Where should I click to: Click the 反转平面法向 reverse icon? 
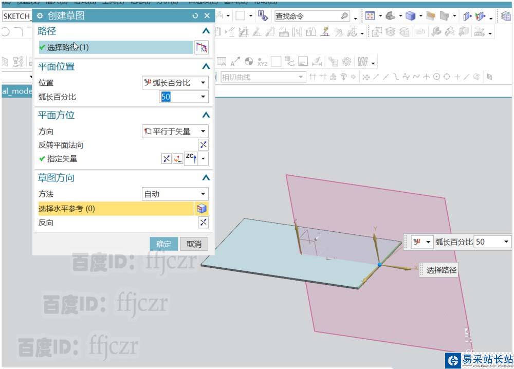pyautogui.click(x=203, y=144)
